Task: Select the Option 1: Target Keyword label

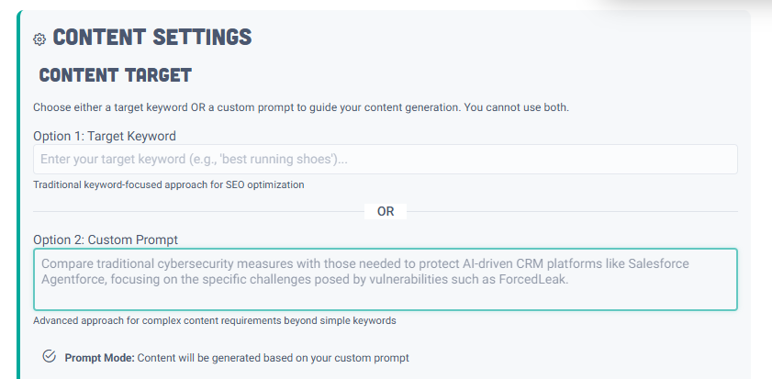Action: pos(104,136)
